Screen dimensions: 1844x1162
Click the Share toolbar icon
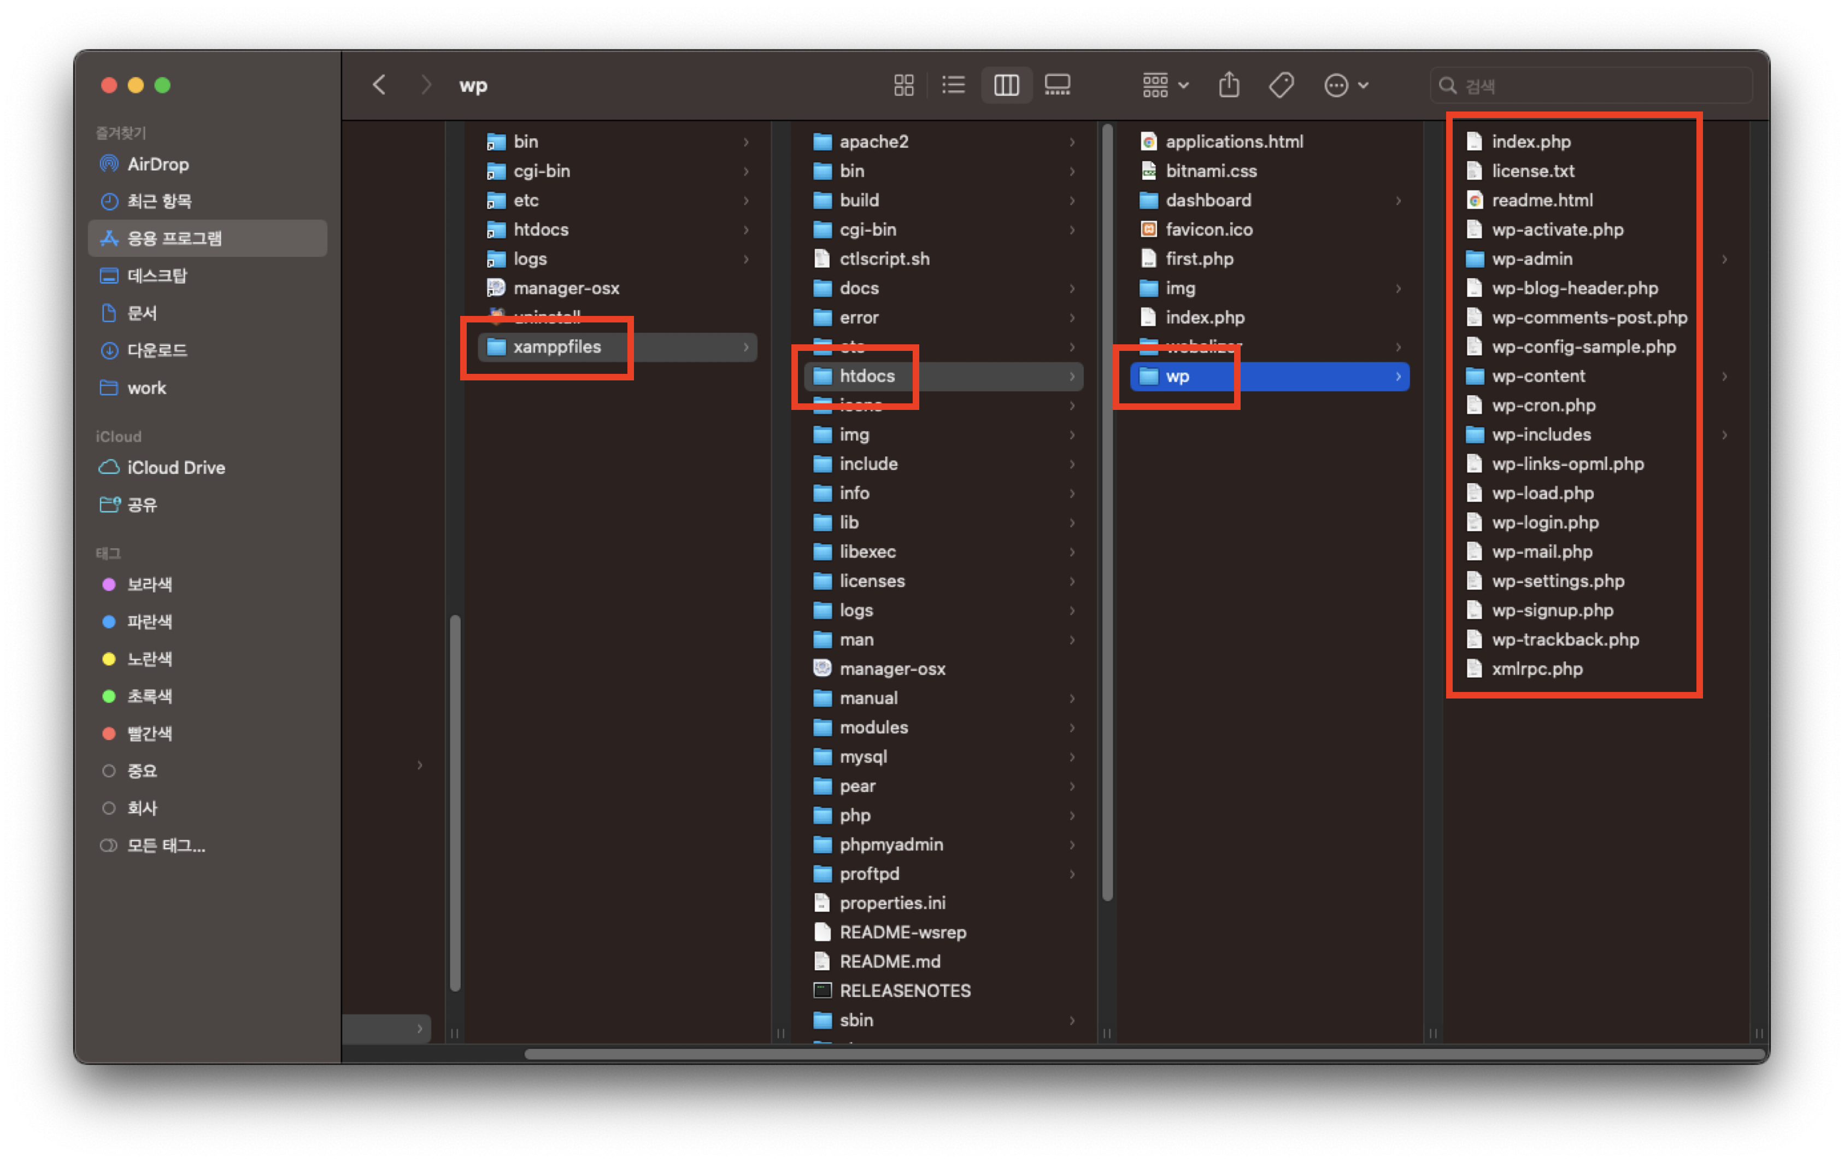[1229, 85]
